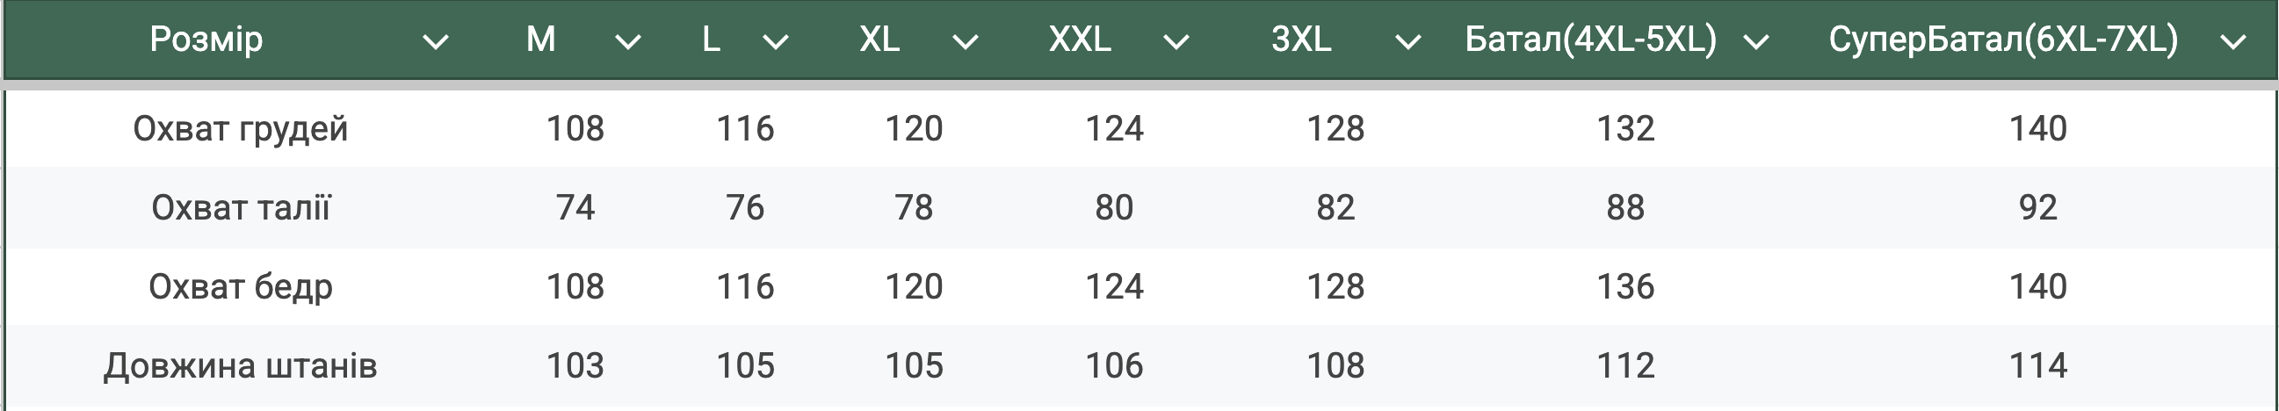Select the Охват грудей row label
Screen dimensions: 2279x411
[x=241, y=129]
